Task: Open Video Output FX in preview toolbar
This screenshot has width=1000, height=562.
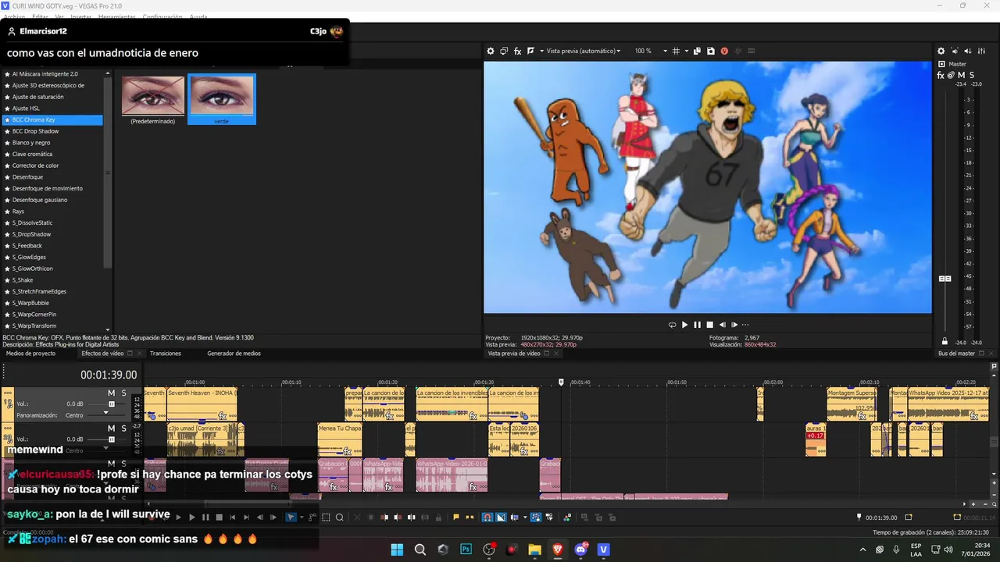Action: point(517,51)
